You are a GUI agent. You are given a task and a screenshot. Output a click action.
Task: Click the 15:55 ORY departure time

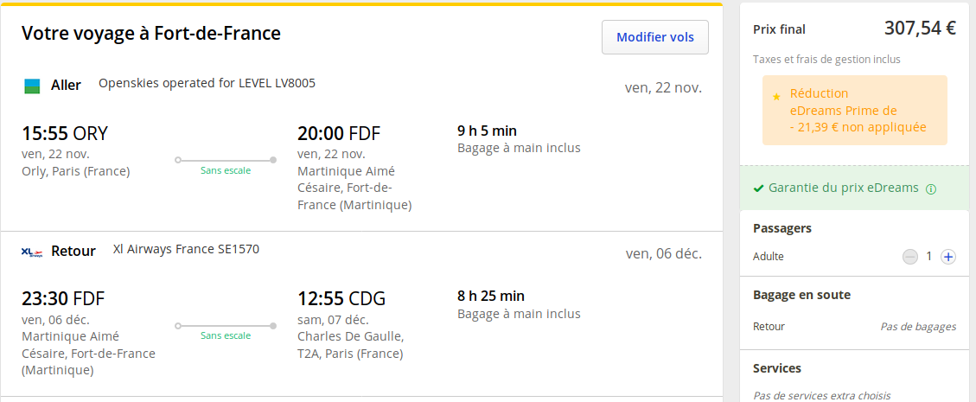tap(65, 133)
